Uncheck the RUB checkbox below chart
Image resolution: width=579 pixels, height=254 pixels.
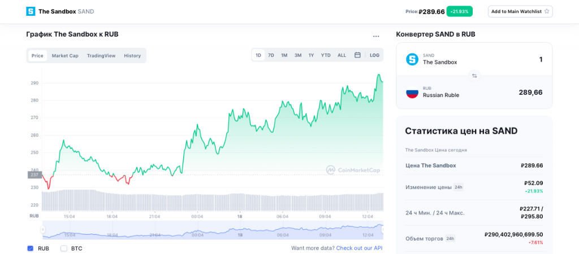click(31, 248)
